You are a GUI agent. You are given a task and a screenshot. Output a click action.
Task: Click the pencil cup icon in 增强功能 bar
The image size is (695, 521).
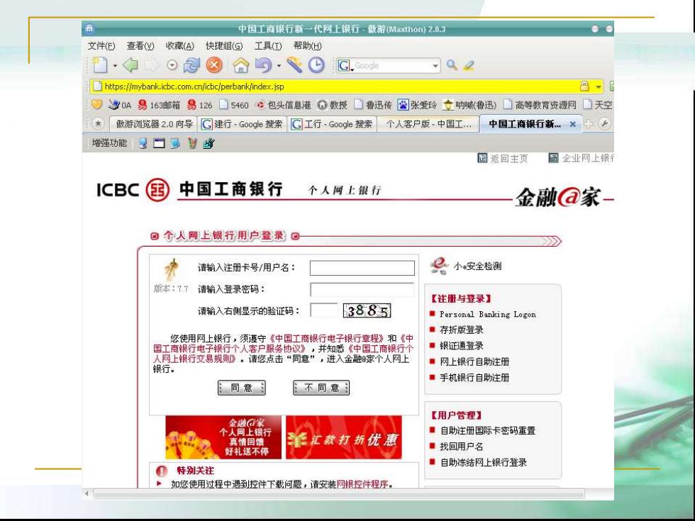coord(192,143)
